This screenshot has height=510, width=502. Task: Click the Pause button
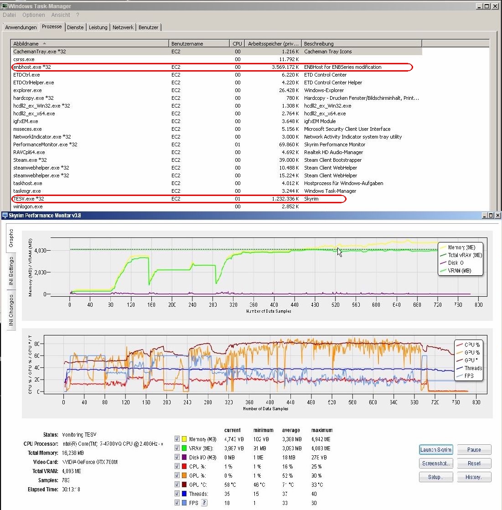pos(474,449)
